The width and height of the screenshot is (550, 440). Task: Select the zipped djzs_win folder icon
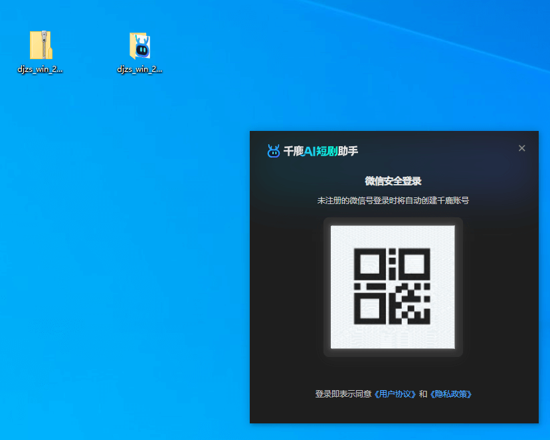tap(41, 45)
